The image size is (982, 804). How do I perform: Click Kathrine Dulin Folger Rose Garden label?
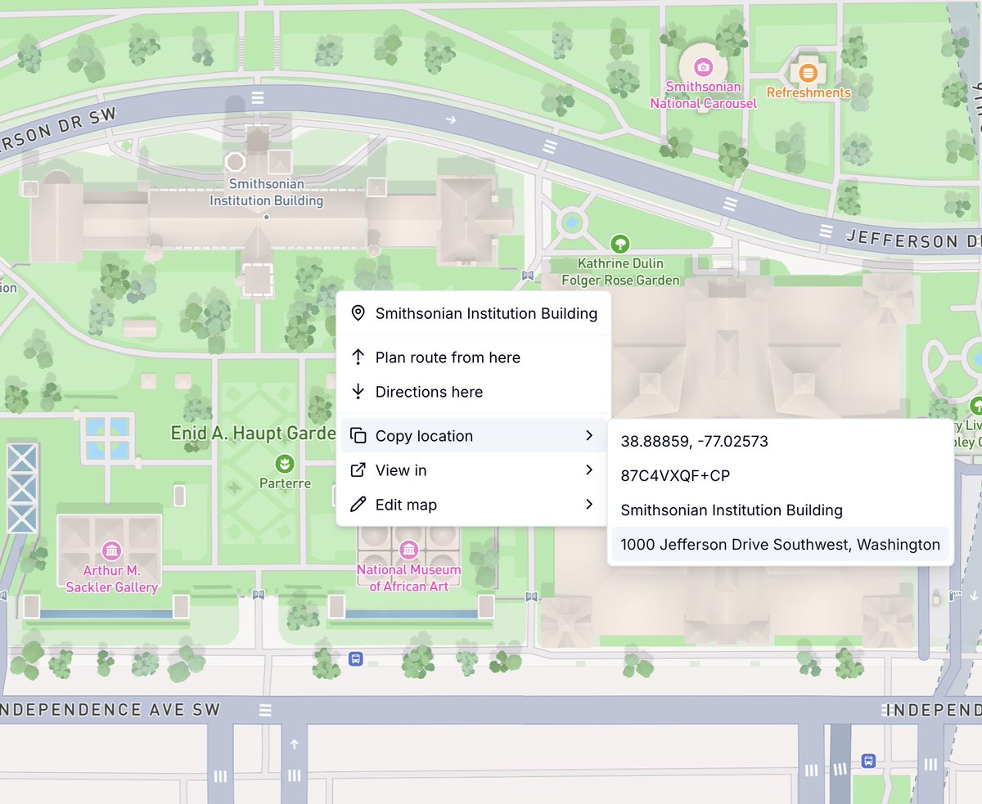tap(620, 272)
